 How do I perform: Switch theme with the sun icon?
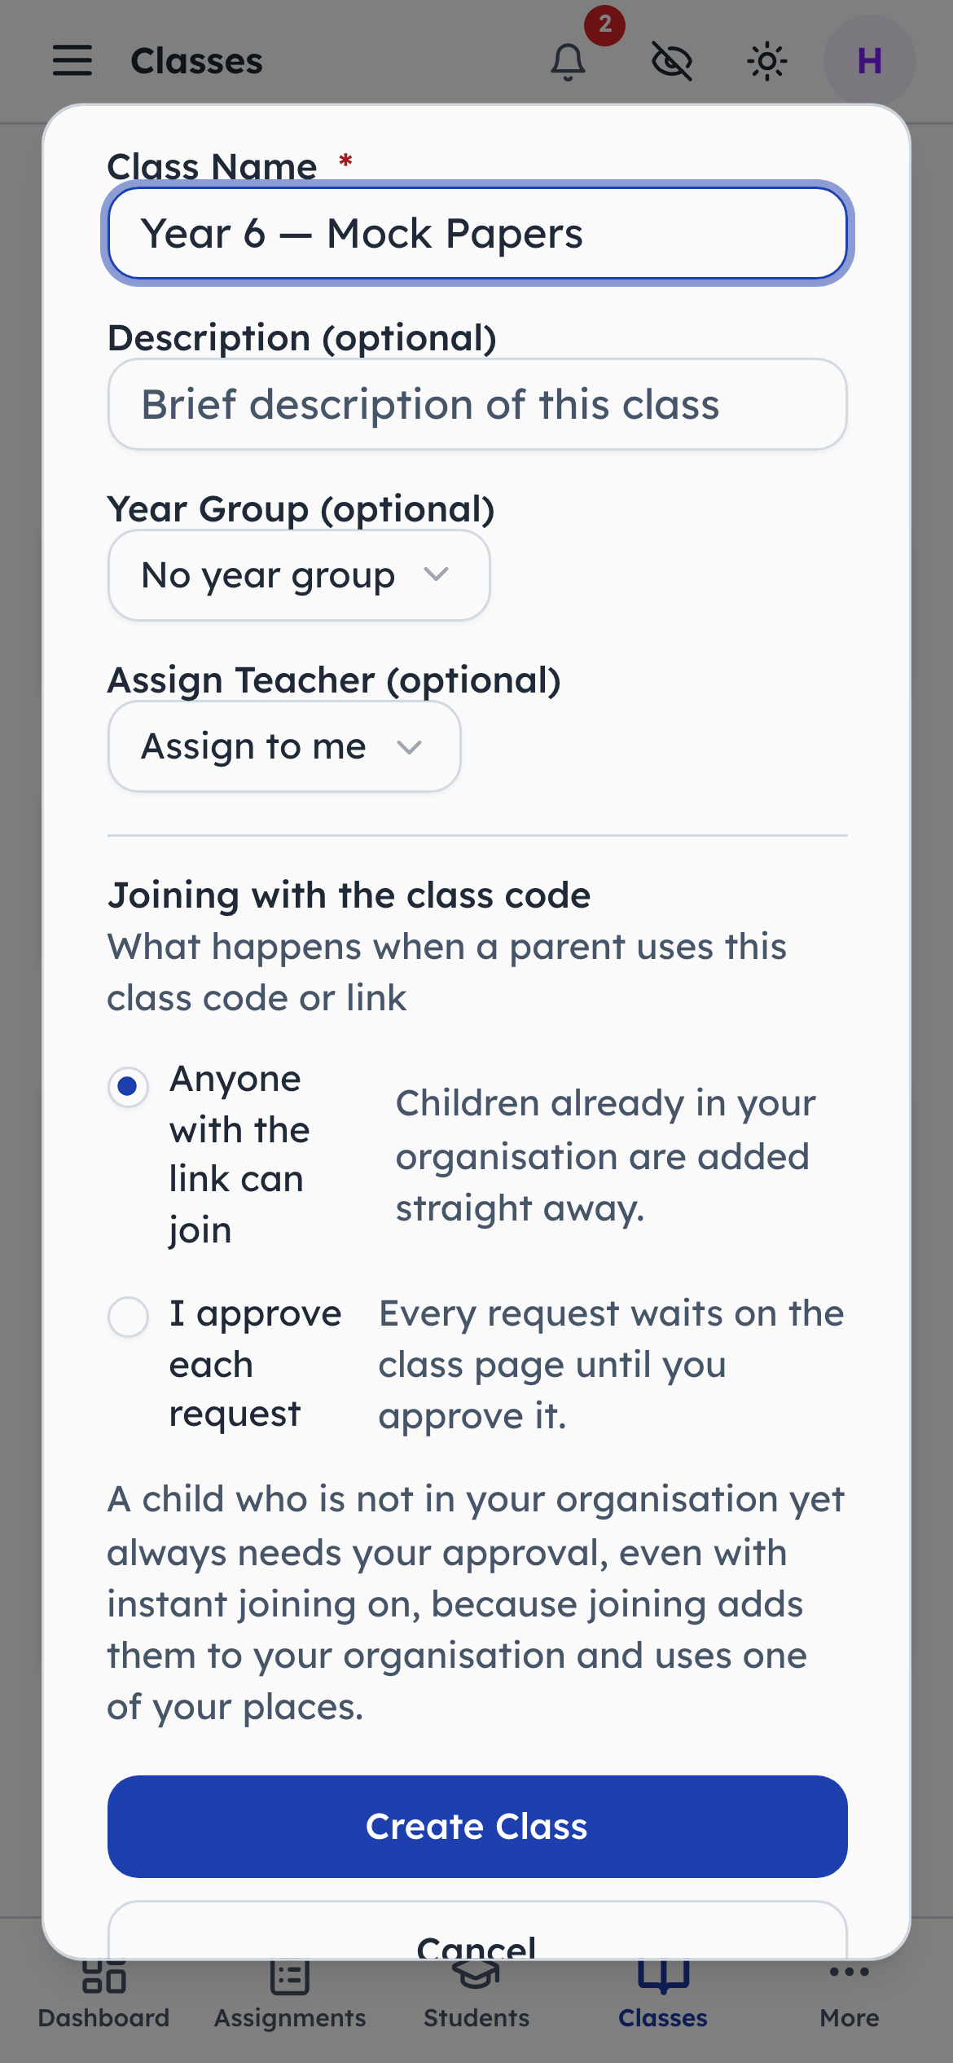[x=767, y=61]
